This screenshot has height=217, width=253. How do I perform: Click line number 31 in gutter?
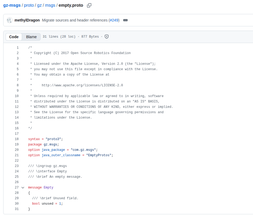point(17,209)
